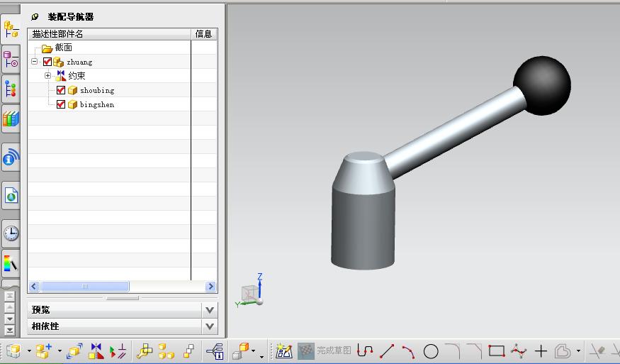Select the Point plus tool

click(541, 351)
